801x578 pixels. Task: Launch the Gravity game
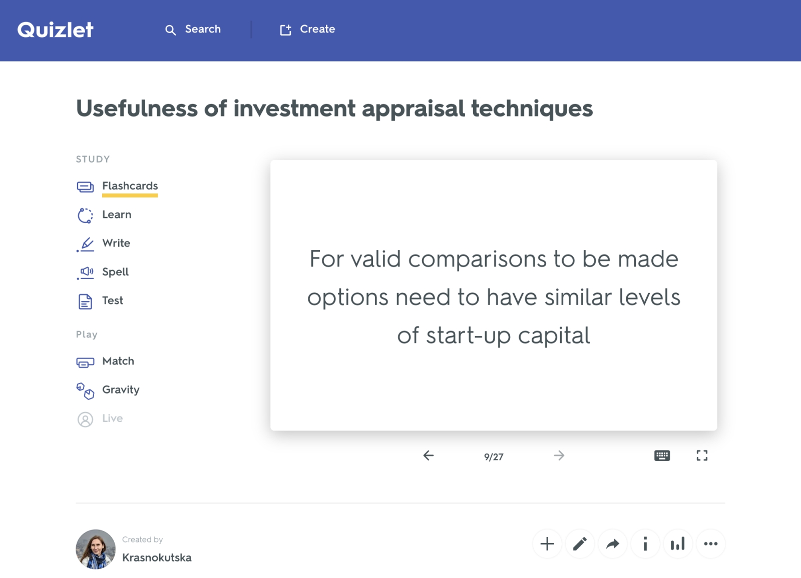point(120,390)
